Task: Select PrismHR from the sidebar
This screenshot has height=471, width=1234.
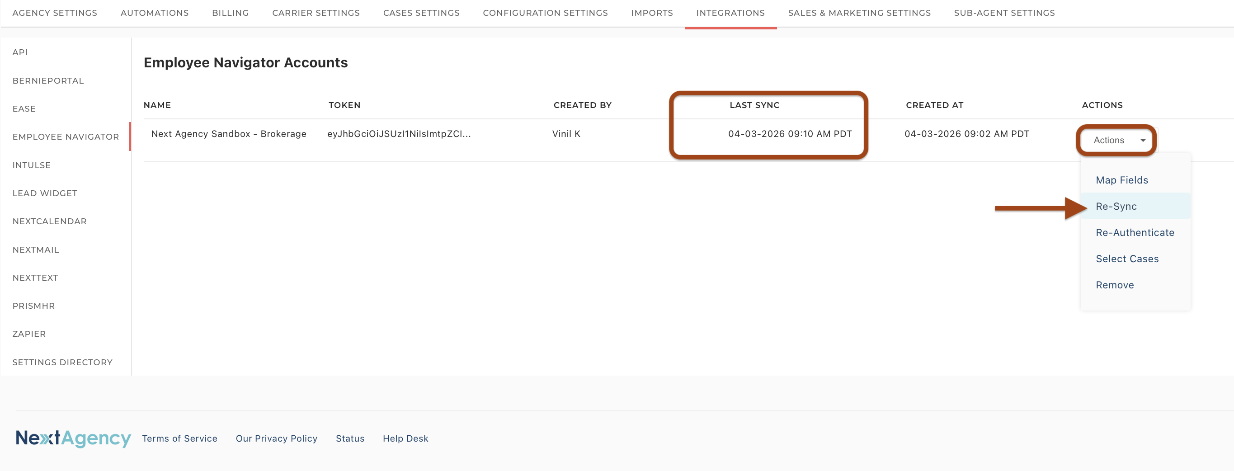Action: click(33, 306)
